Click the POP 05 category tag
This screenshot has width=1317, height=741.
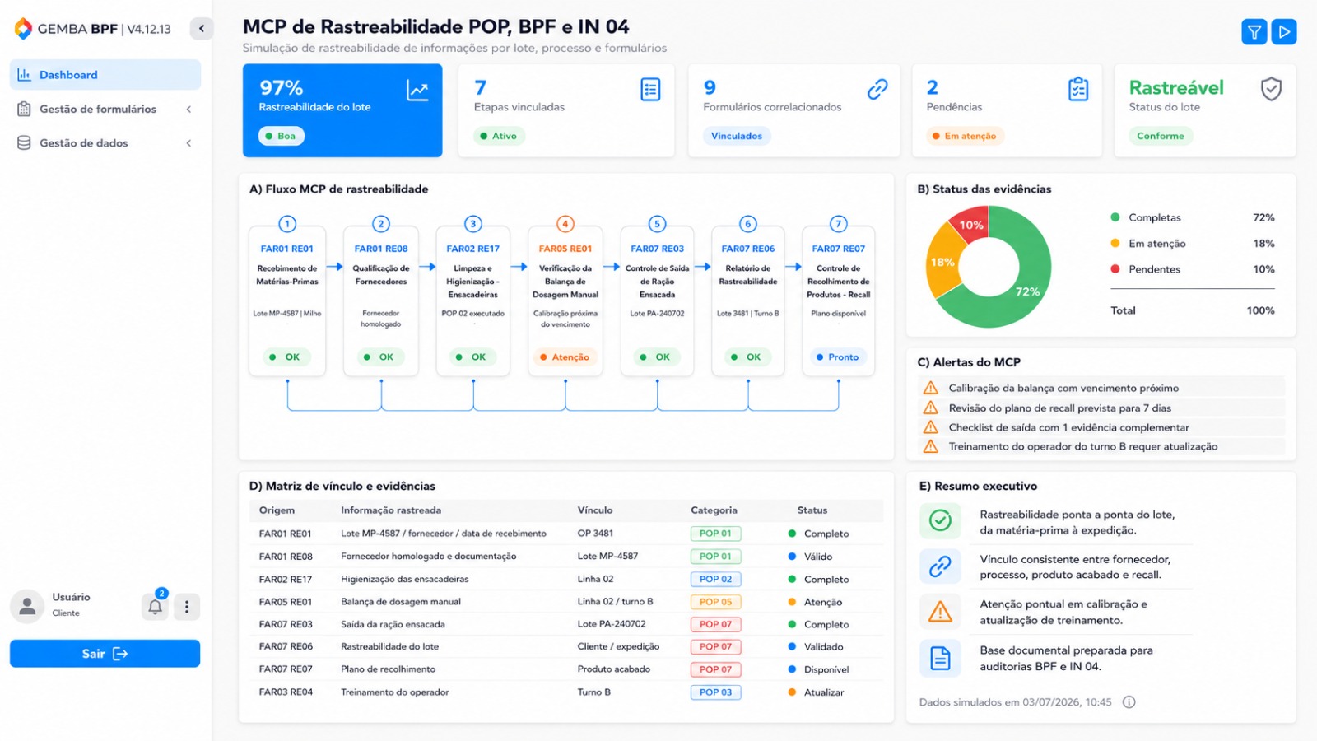715,602
